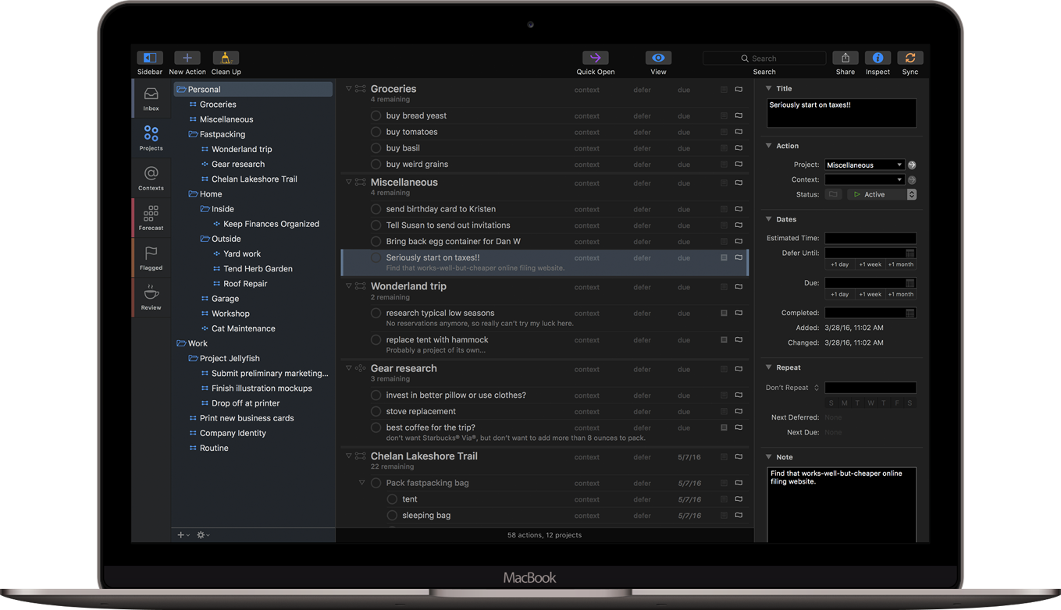1061x610 pixels.
Task: Flag the buy tomatoes action
Action: [739, 132]
